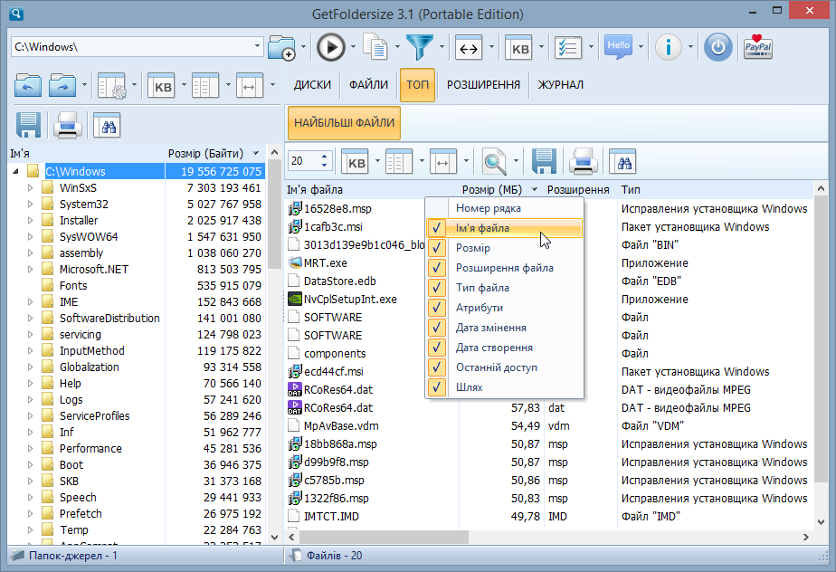Click the 'Розширення' column header
This screenshot has height=572, width=836.
(x=578, y=189)
